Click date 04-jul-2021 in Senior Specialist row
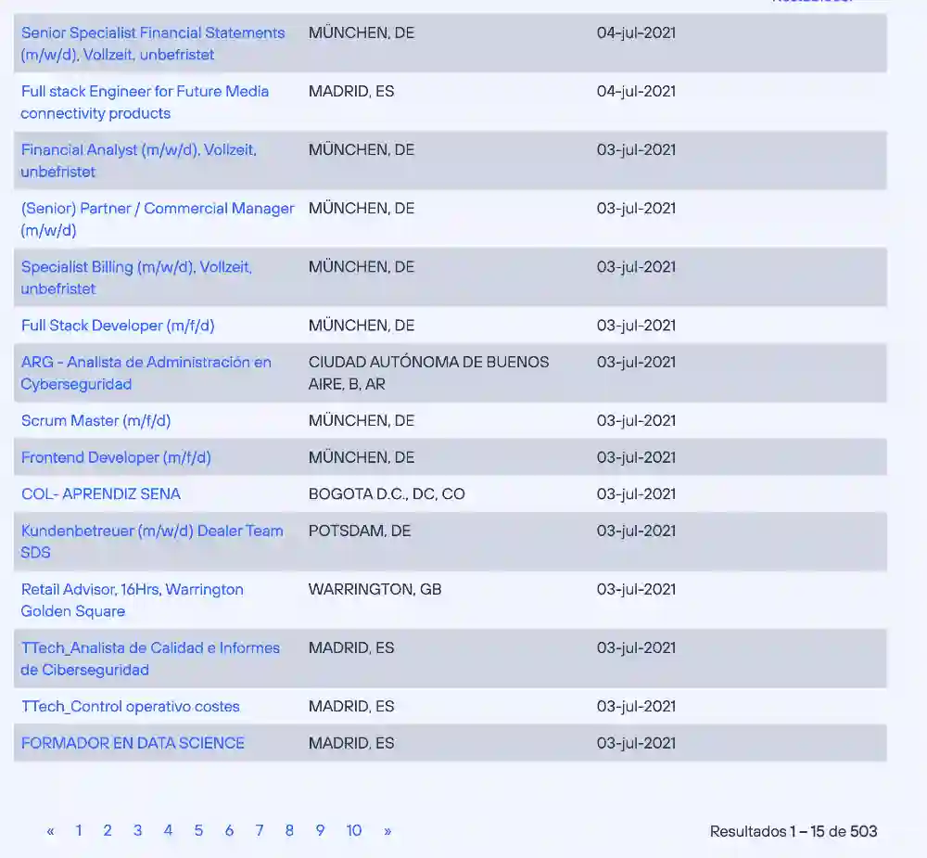 pos(636,32)
